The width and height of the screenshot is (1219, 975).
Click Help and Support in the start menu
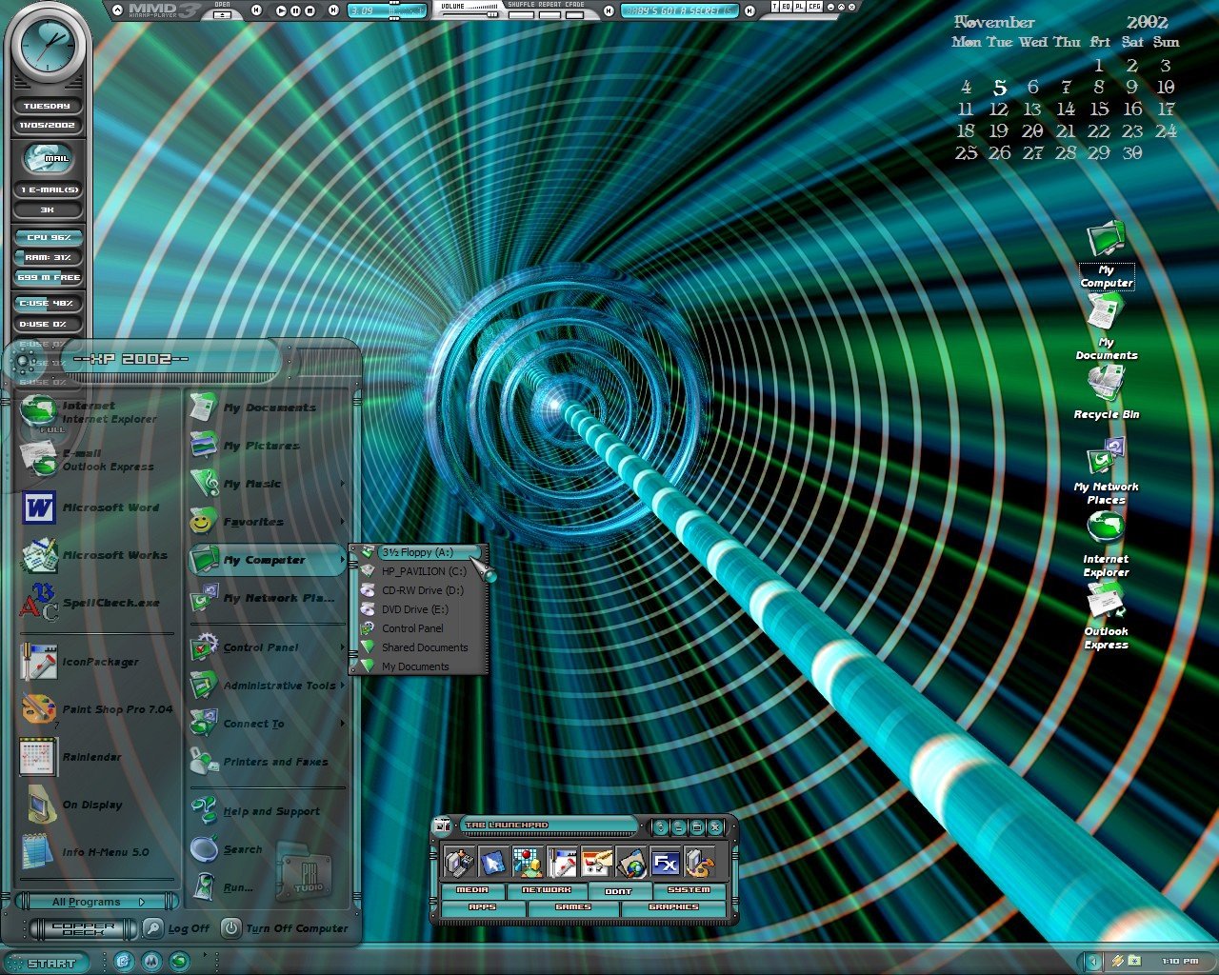267,811
